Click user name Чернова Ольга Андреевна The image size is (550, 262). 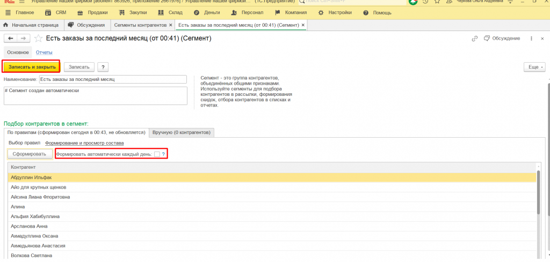[480, 2]
